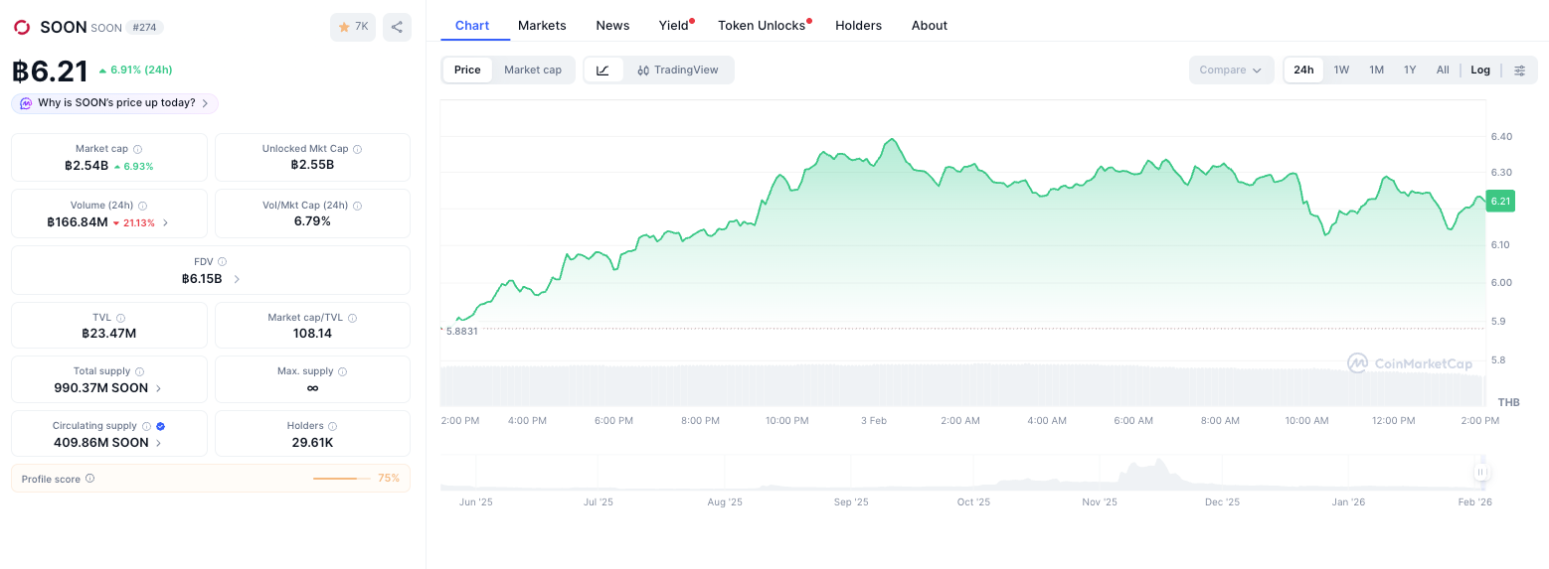Click the Profile score info icon

pos(89,479)
